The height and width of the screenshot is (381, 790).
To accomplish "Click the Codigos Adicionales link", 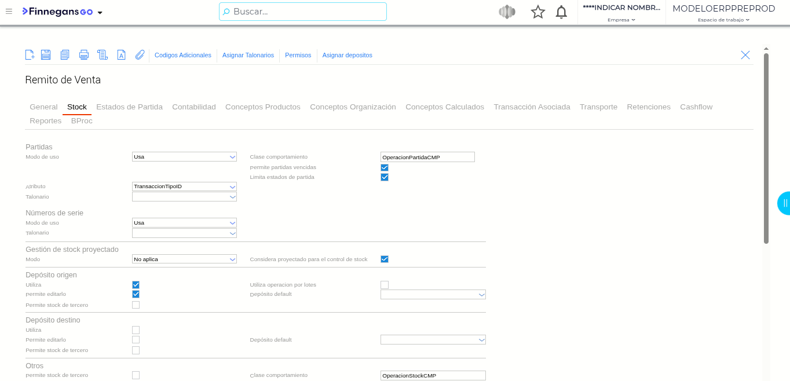I will (x=183, y=55).
